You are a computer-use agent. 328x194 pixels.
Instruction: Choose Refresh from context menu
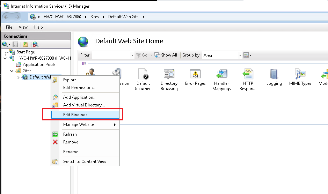[85, 134]
